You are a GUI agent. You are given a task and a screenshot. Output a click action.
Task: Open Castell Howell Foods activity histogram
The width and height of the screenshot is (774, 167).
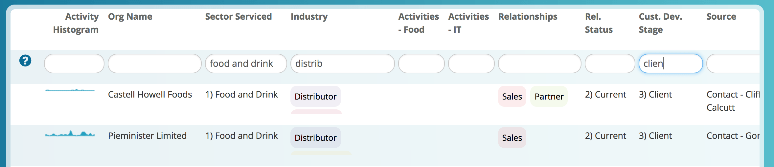pyautogui.click(x=70, y=90)
